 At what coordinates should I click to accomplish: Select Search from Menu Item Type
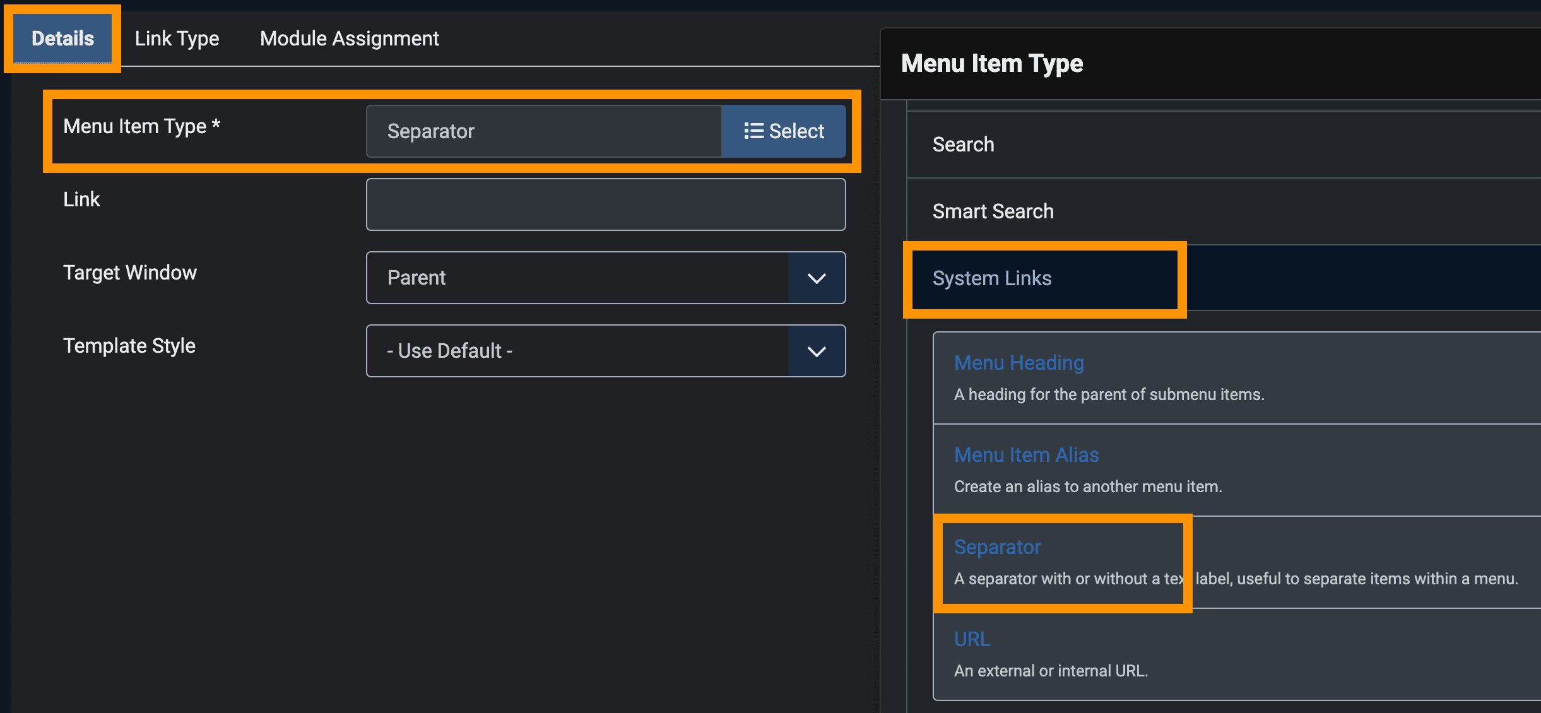point(963,144)
